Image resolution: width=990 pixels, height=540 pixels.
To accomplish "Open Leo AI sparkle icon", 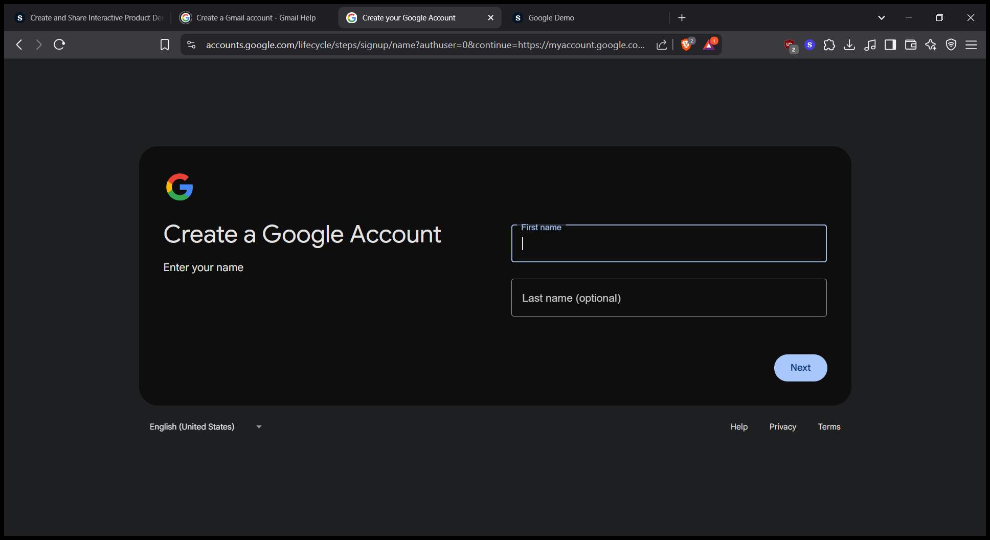I will pyautogui.click(x=931, y=45).
